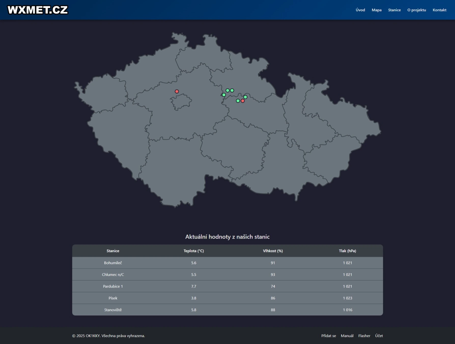Open the Manuál link
Viewport: 455px width, 344px height.
(348, 336)
